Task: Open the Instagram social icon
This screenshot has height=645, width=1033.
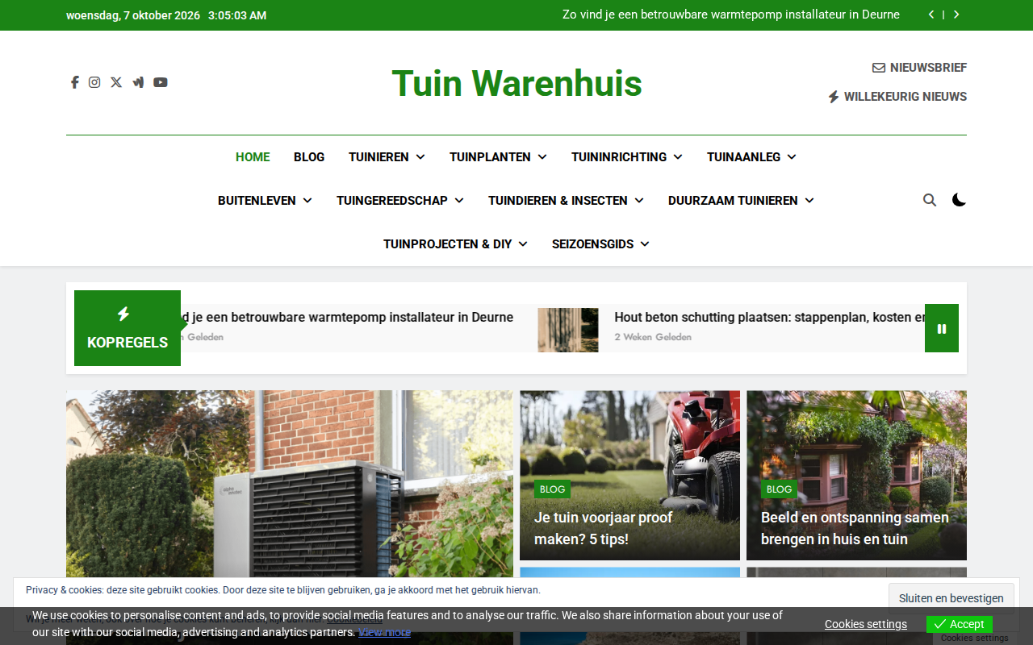Action: pyautogui.click(x=94, y=82)
